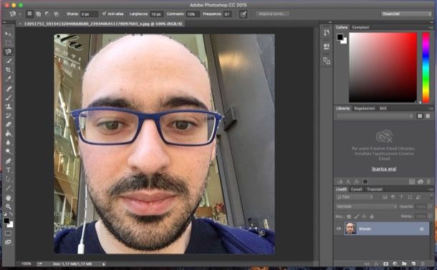
Task: Change the screen mode
Action: click(x=8, y=243)
